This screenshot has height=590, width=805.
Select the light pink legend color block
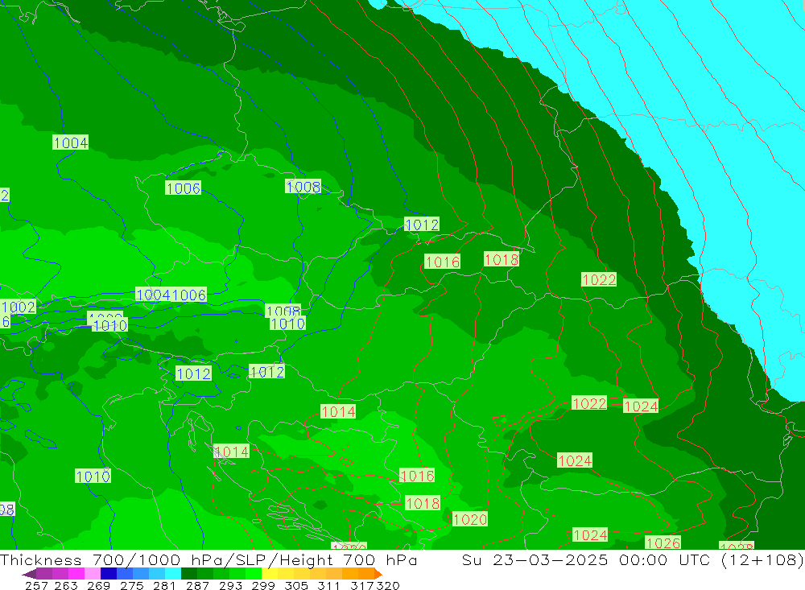[x=93, y=574]
